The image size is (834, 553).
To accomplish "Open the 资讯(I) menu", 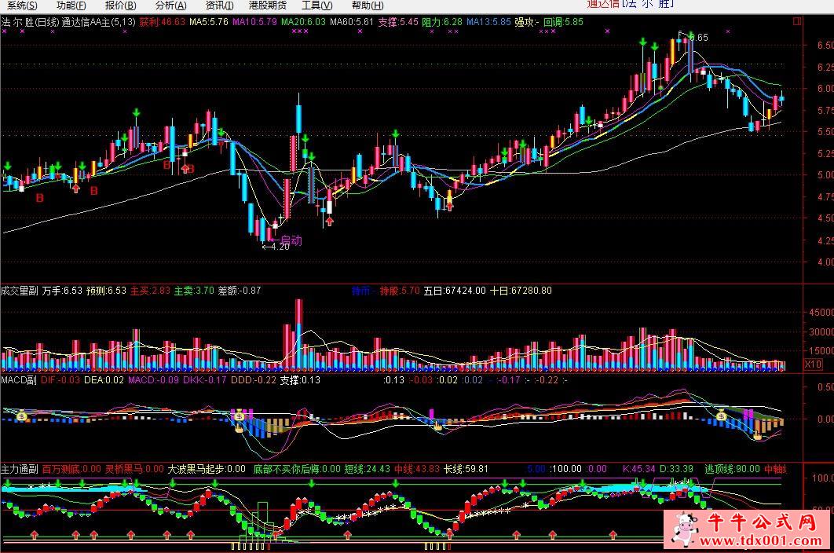I will (x=220, y=5).
